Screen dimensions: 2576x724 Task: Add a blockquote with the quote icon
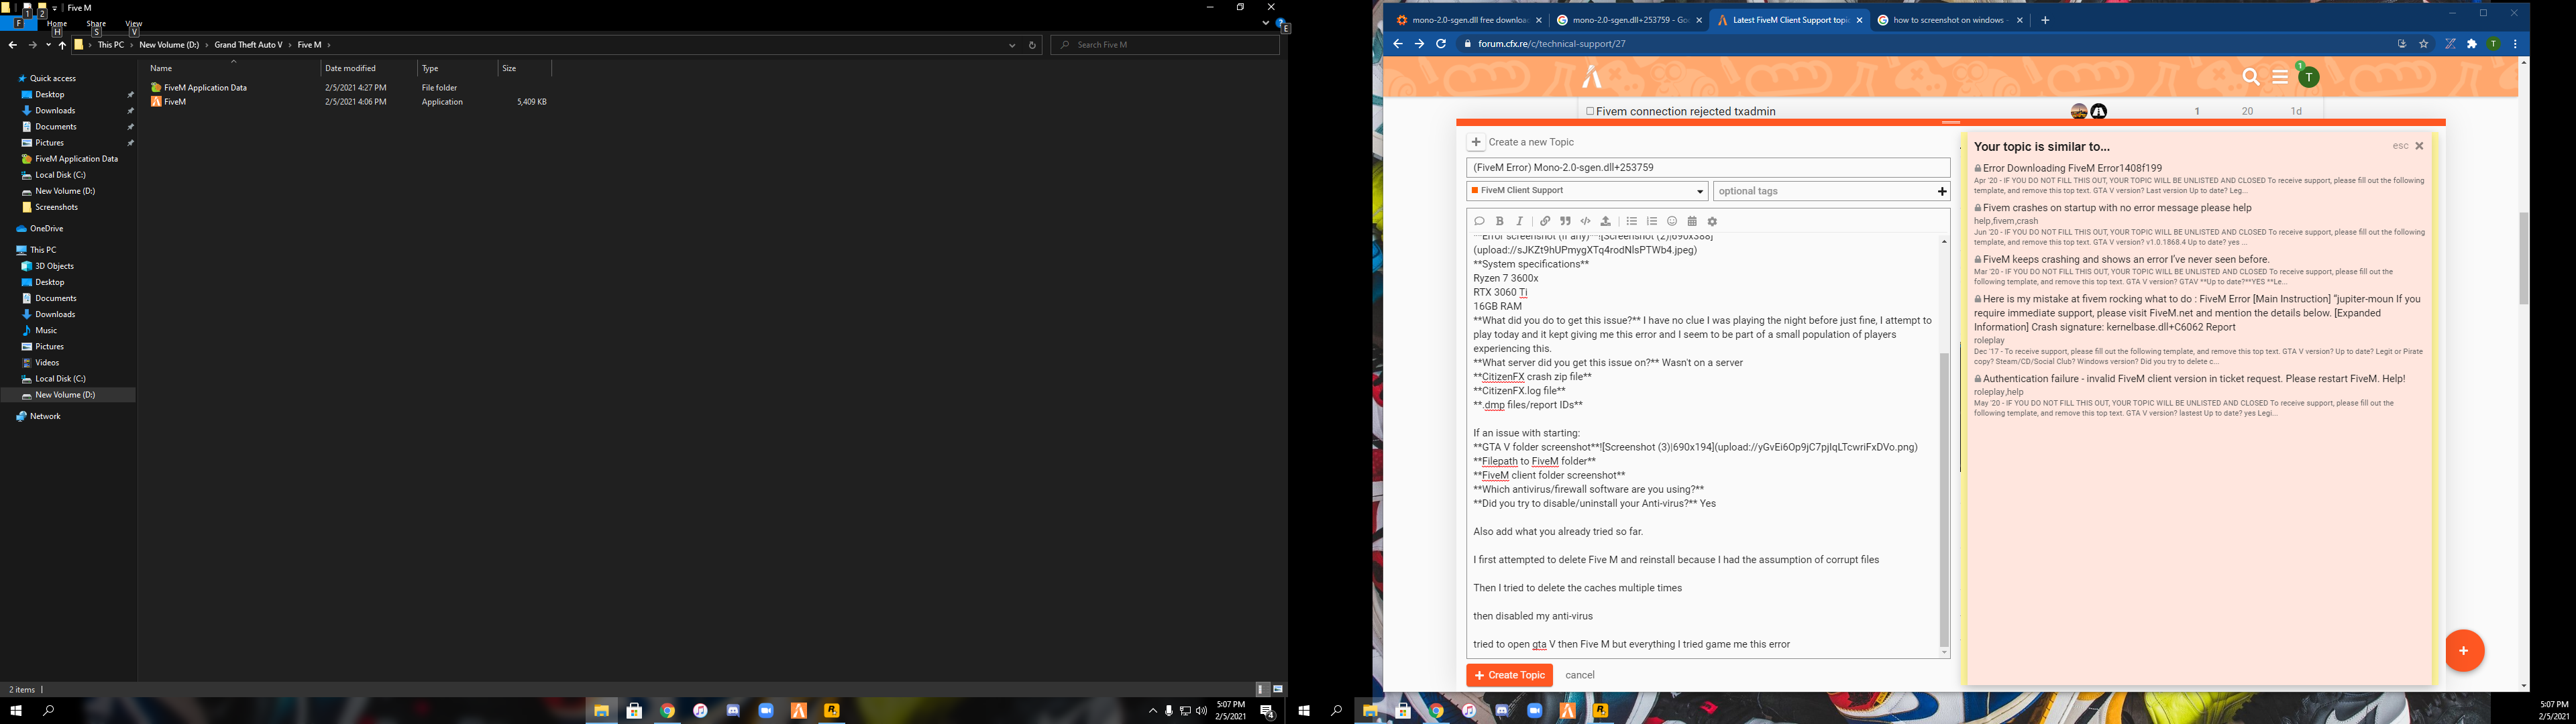[x=1565, y=221]
